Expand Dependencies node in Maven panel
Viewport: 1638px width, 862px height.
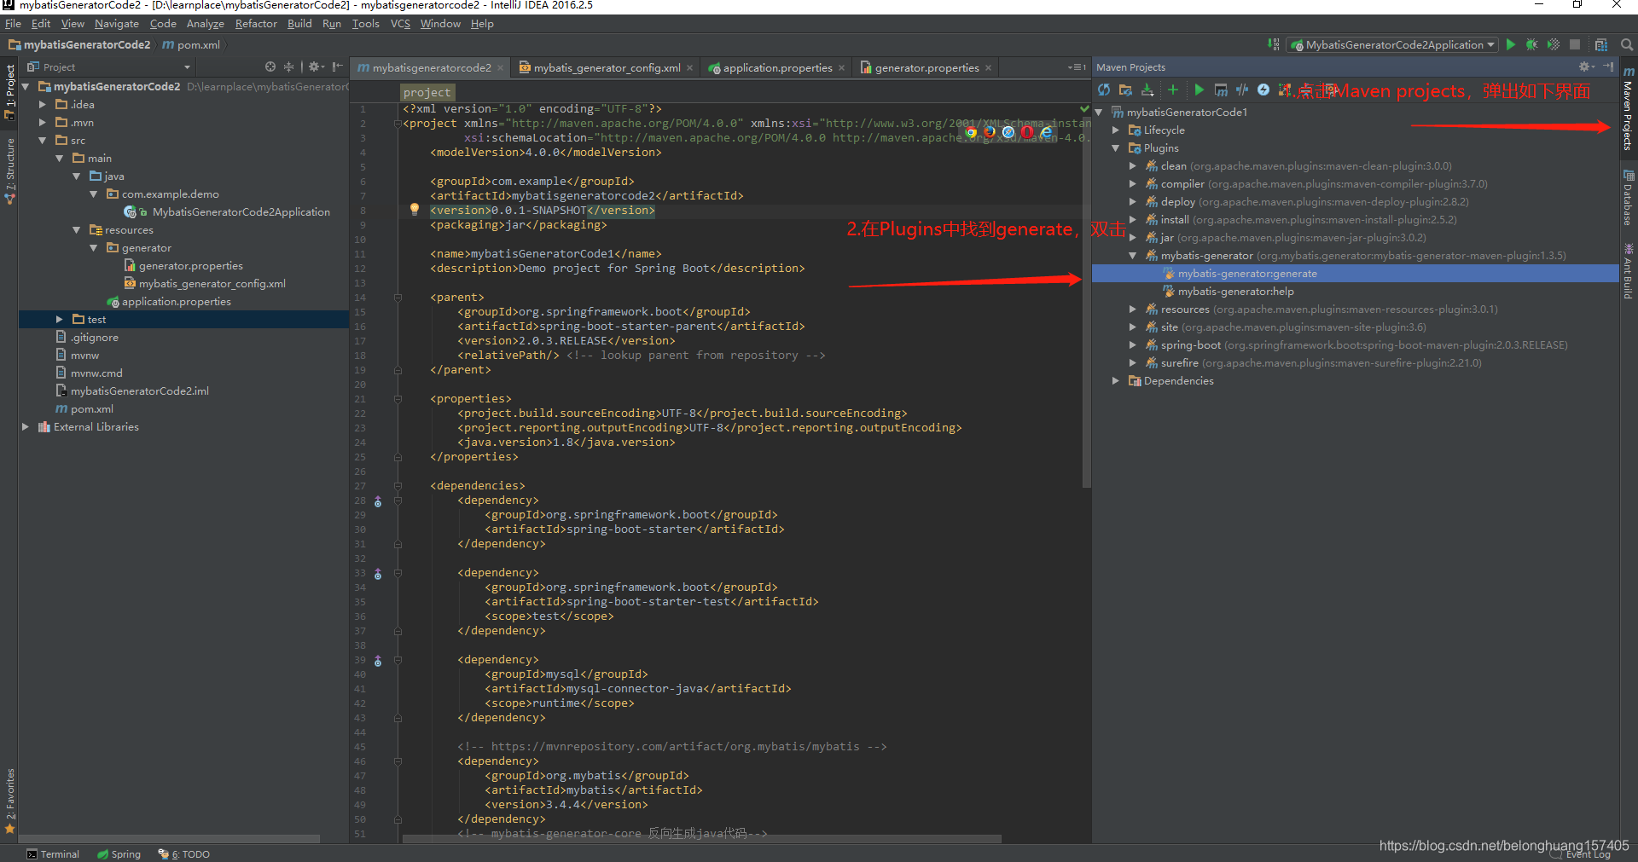(1116, 380)
